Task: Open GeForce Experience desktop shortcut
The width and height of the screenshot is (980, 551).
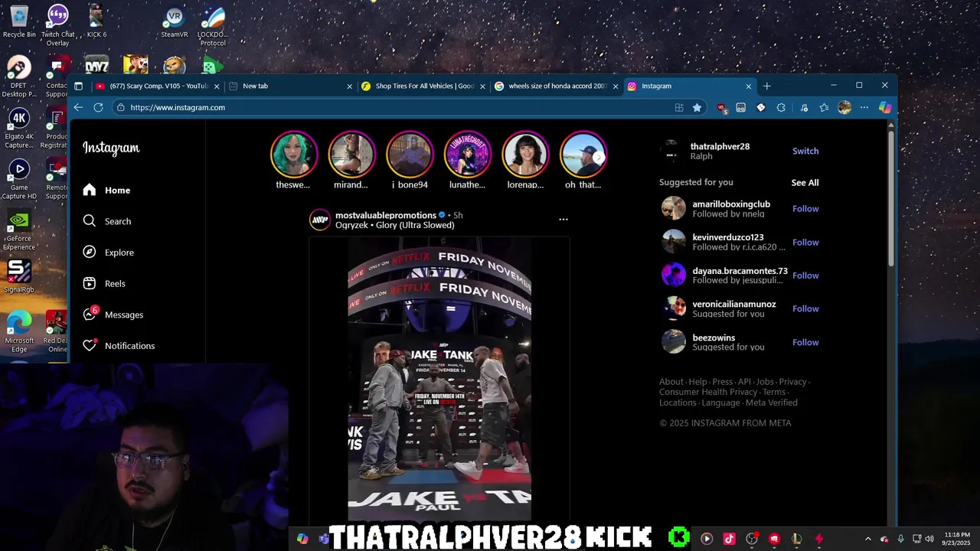Action: click(19, 230)
